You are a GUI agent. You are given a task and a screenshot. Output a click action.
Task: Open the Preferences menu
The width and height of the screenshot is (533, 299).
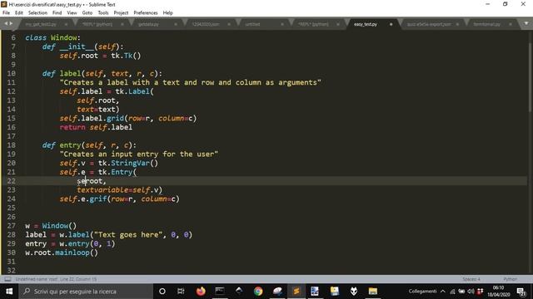click(x=146, y=13)
